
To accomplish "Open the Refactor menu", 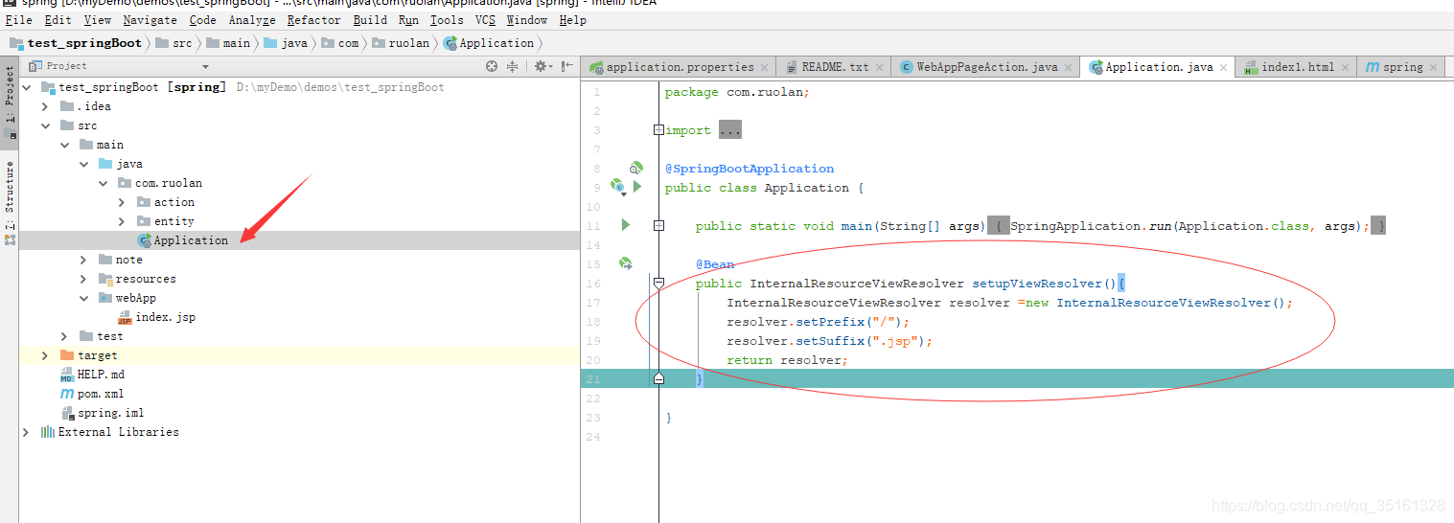I will pyautogui.click(x=313, y=19).
